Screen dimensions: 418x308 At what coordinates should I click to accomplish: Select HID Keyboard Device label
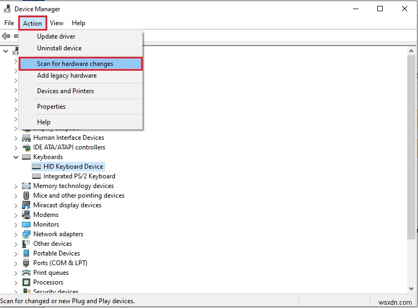coord(74,167)
